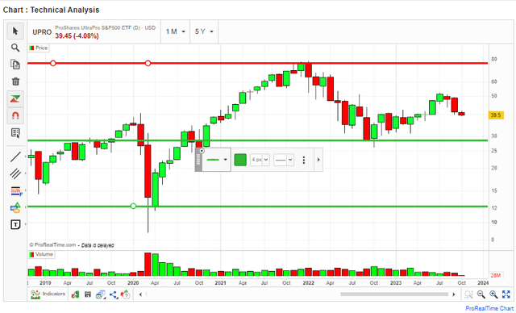Viewport: 516px width, 313px height.
Task: Select the Fibonacci retracement tool
Action: point(15,191)
